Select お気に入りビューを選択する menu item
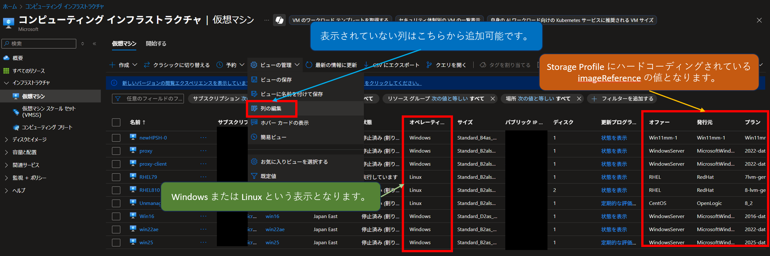 305,162
